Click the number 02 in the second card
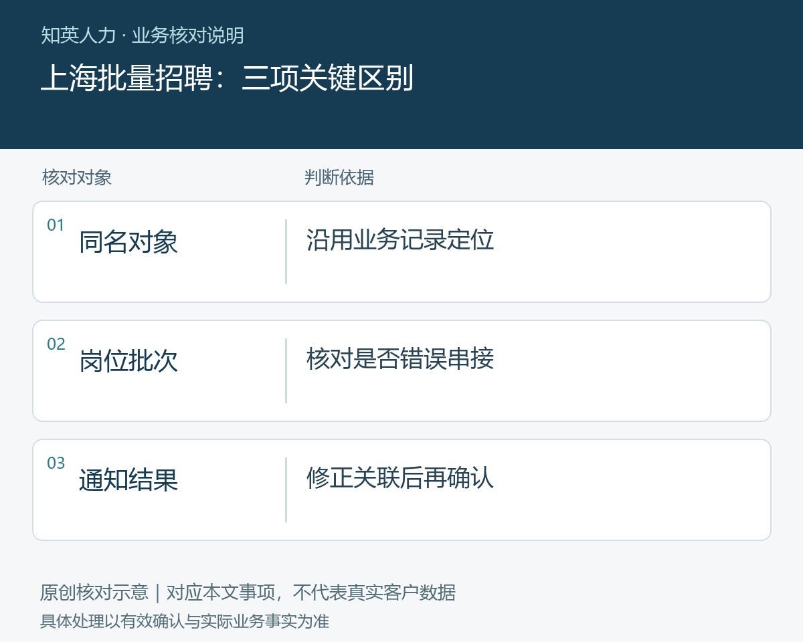Viewport: 803px width, 642px height. (56, 344)
